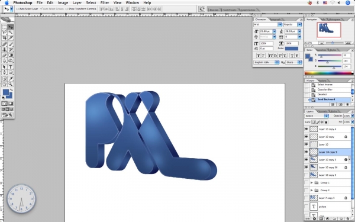Toggle Underline style in Character panel
Screen dimensions: 355x222
(x=292, y=56)
